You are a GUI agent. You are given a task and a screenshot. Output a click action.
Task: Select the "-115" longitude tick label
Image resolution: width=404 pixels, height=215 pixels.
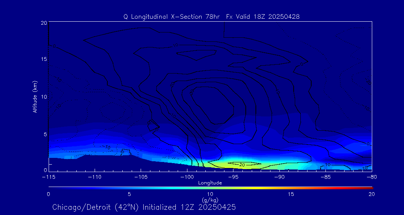[48, 177]
